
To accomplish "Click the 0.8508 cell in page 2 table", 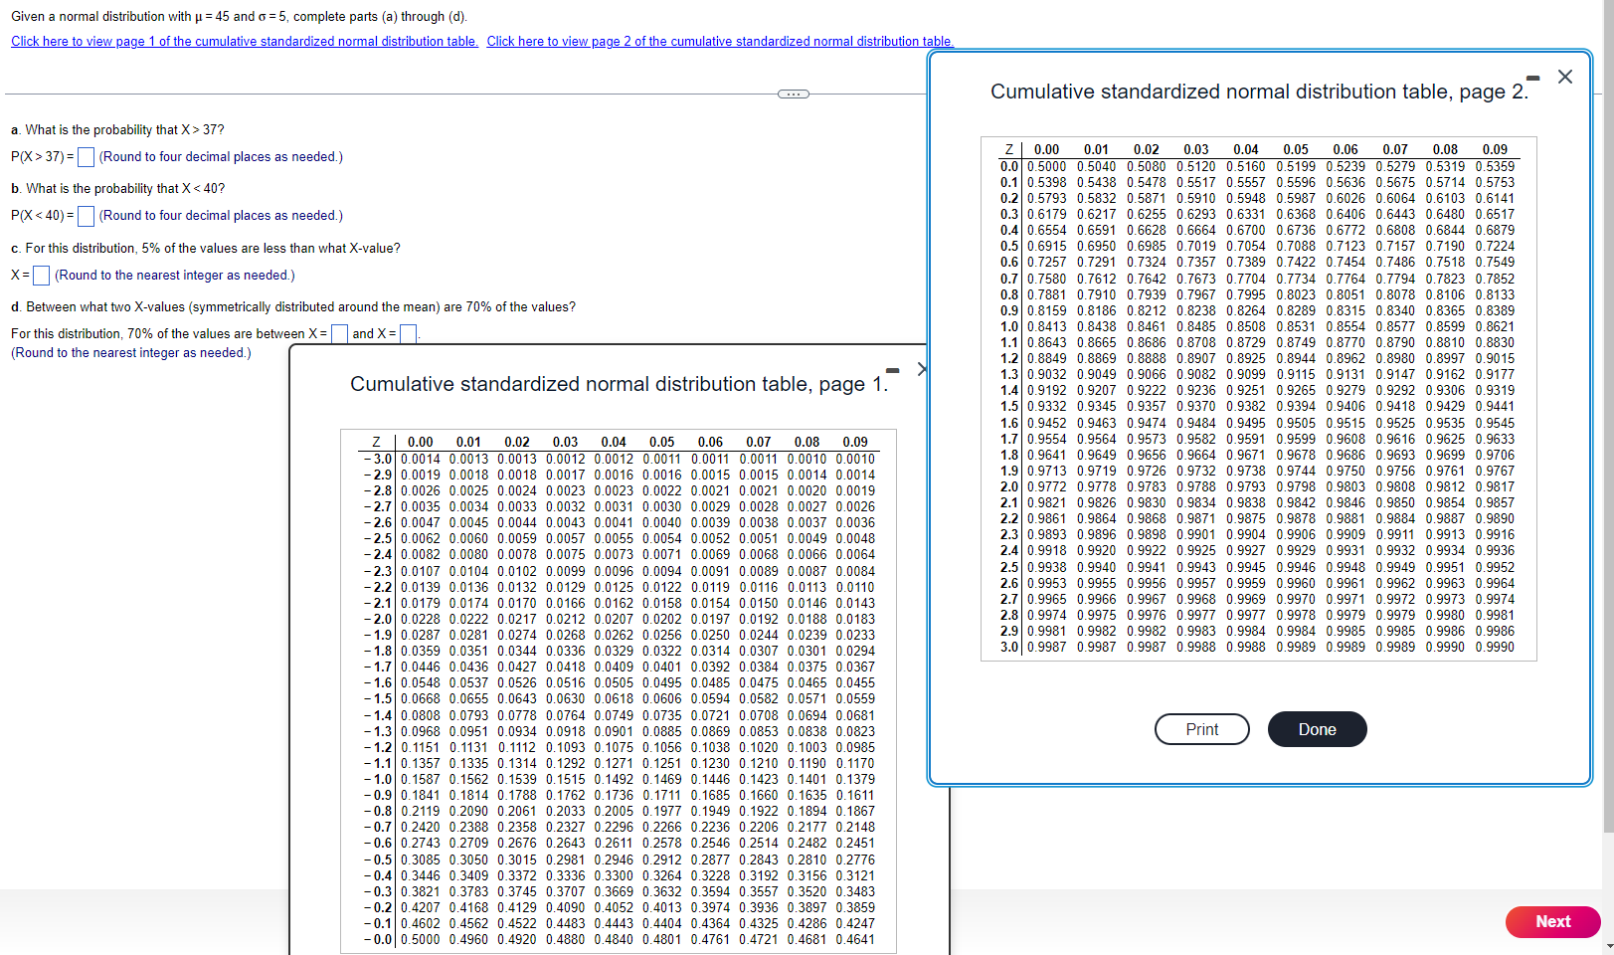I will [x=1246, y=326].
